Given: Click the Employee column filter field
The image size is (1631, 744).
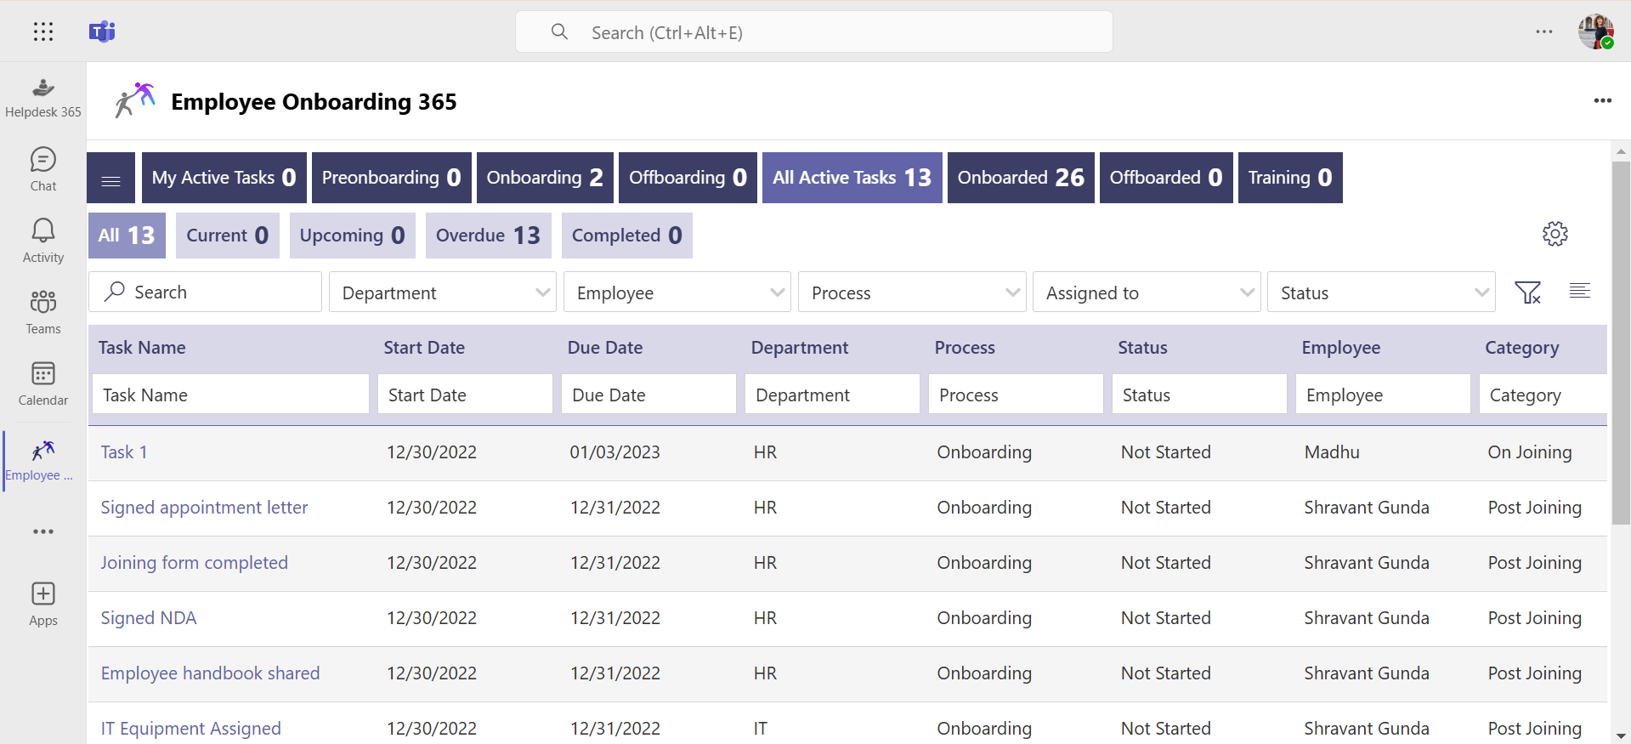Looking at the screenshot, I should (1383, 395).
